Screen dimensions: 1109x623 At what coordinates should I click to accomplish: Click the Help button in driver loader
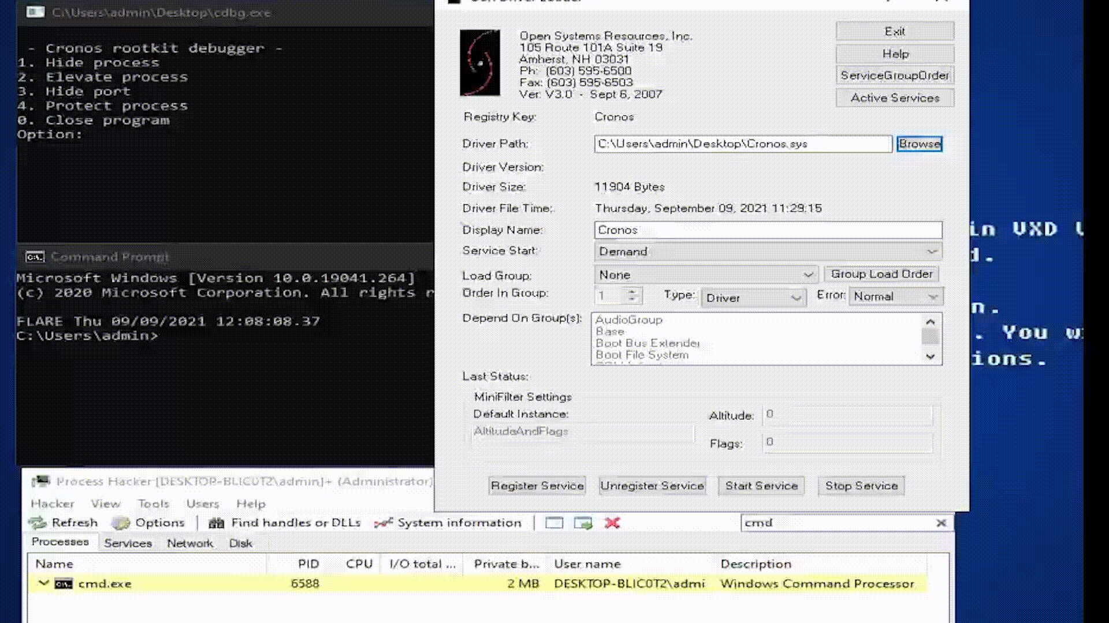pos(895,54)
